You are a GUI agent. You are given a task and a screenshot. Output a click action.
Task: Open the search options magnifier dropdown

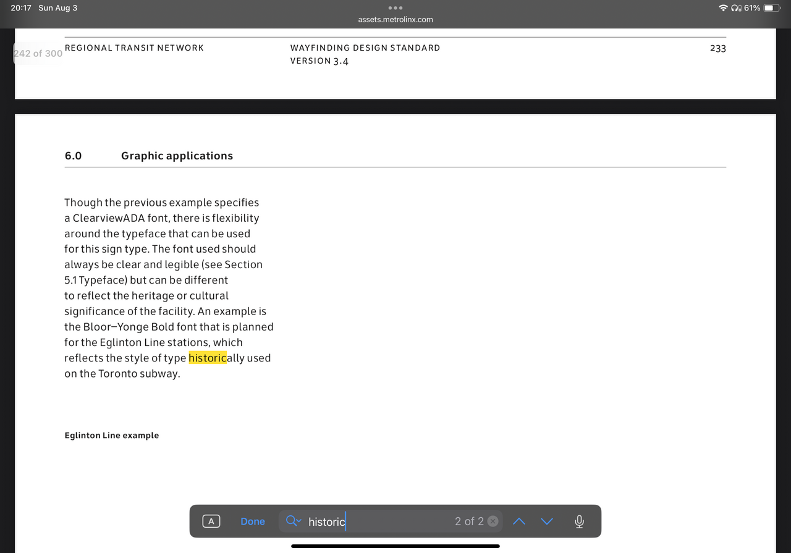pos(293,521)
